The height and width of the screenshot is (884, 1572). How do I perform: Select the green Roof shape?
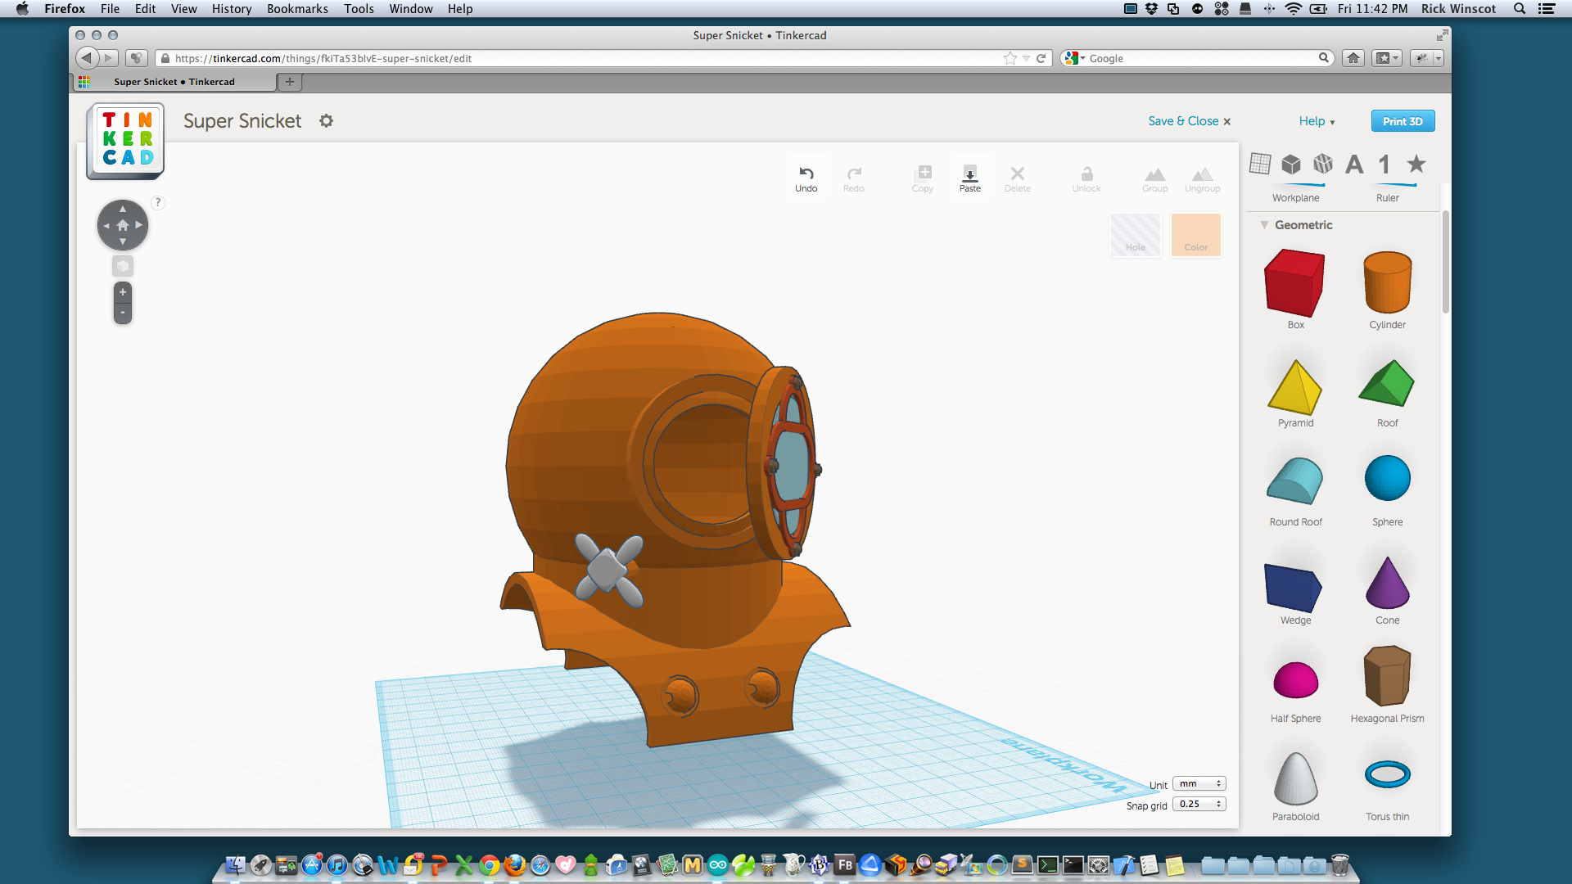(x=1387, y=383)
